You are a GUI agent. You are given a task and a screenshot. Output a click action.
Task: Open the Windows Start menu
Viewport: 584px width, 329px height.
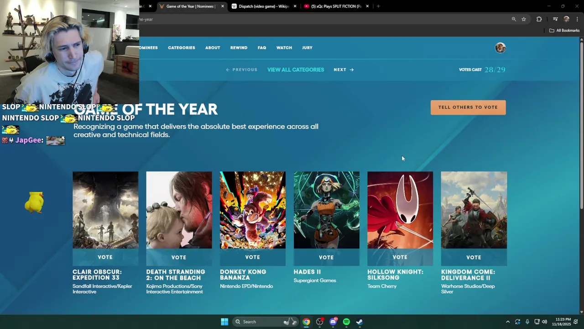(x=224, y=322)
